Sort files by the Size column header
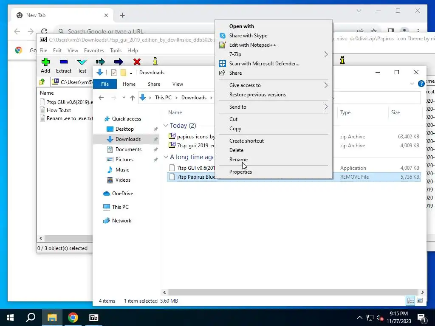435x326 pixels. tap(395, 112)
